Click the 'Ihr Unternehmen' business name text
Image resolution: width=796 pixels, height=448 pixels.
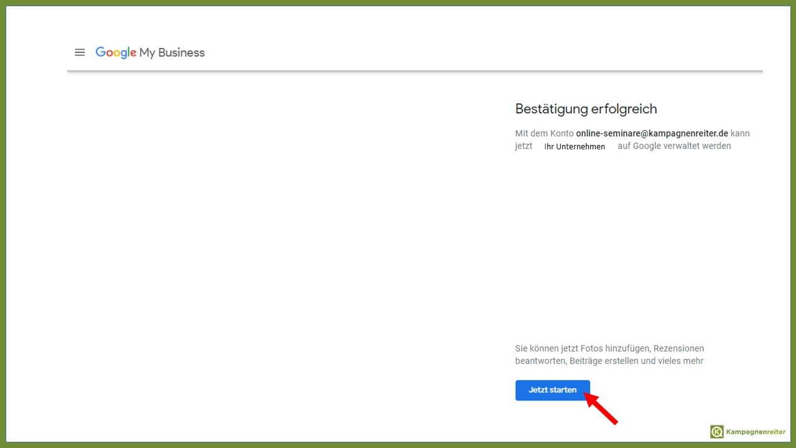575,147
